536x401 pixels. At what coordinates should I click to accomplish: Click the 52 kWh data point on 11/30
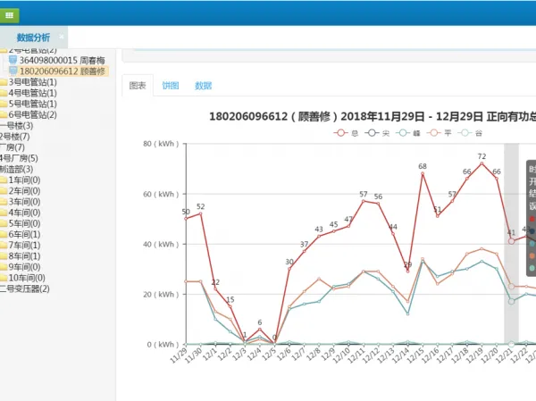(x=201, y=213)
